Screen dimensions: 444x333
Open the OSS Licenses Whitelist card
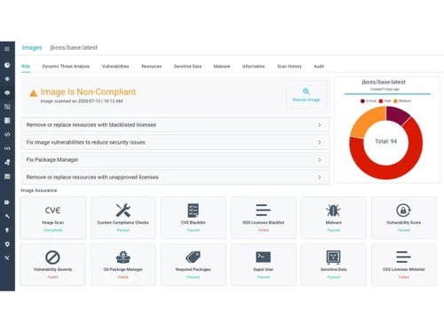[404, 265]
